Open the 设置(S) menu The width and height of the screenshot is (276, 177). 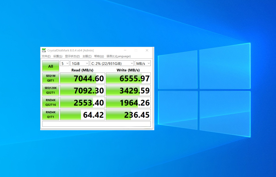click(58, 56)
